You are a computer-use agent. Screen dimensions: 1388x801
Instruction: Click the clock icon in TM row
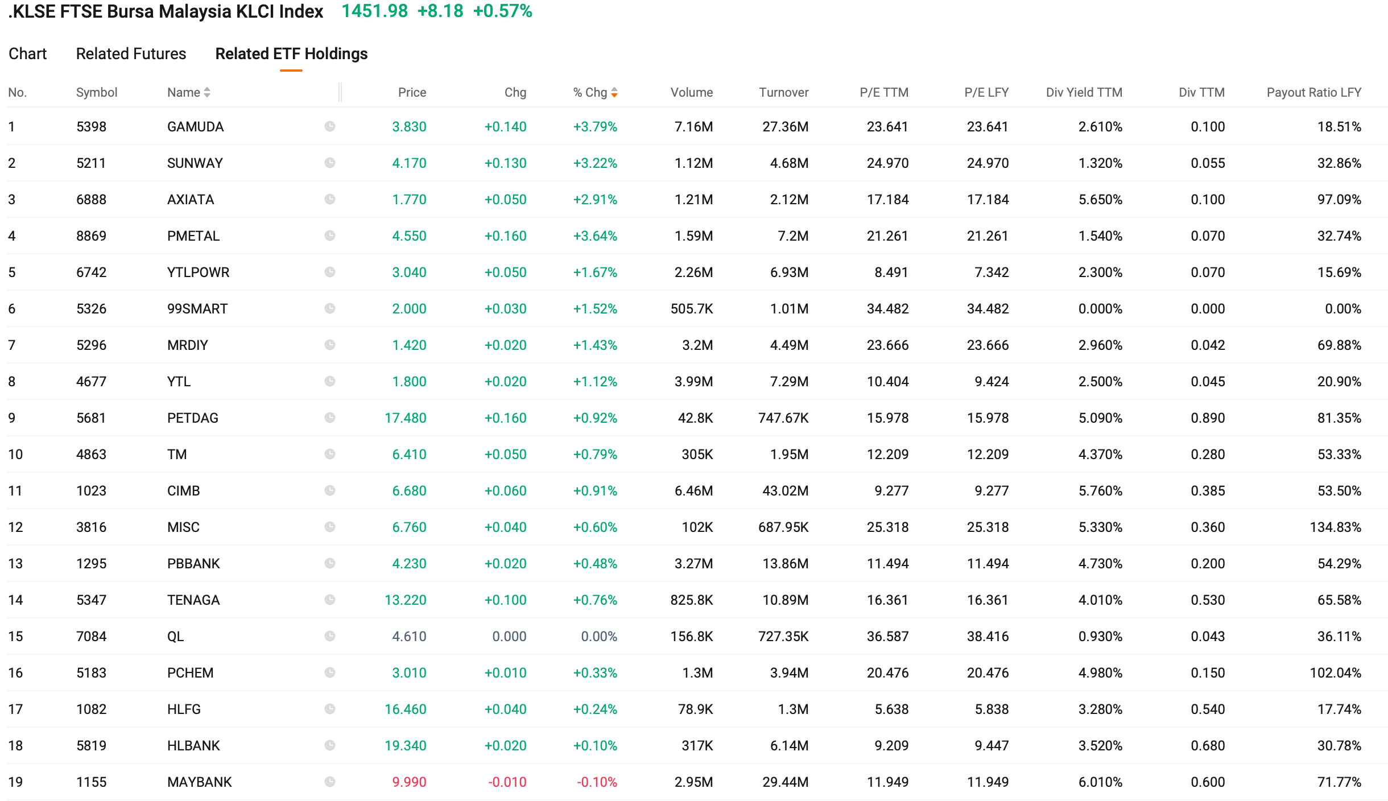(330, 454)
